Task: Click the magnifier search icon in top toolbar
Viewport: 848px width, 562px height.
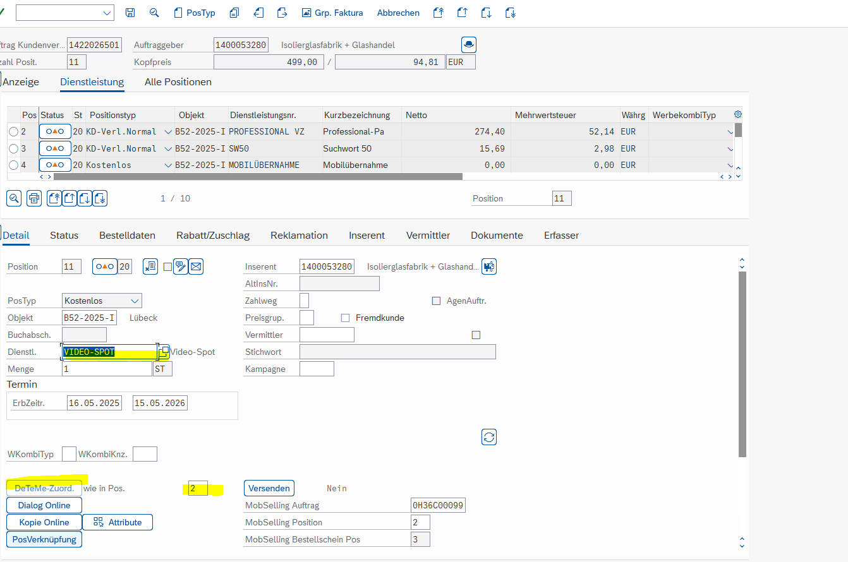Action: (154, 13)
